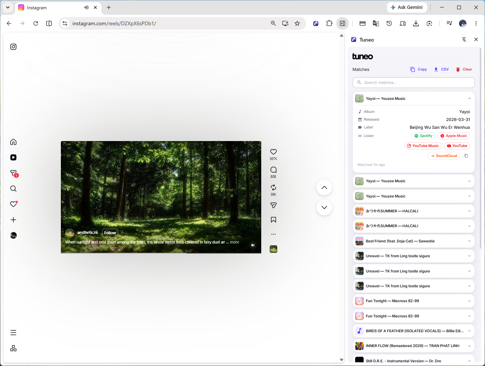Open the Instagram hamburger More menu
This screenshot has width=485, height=366.
point(13,333)
